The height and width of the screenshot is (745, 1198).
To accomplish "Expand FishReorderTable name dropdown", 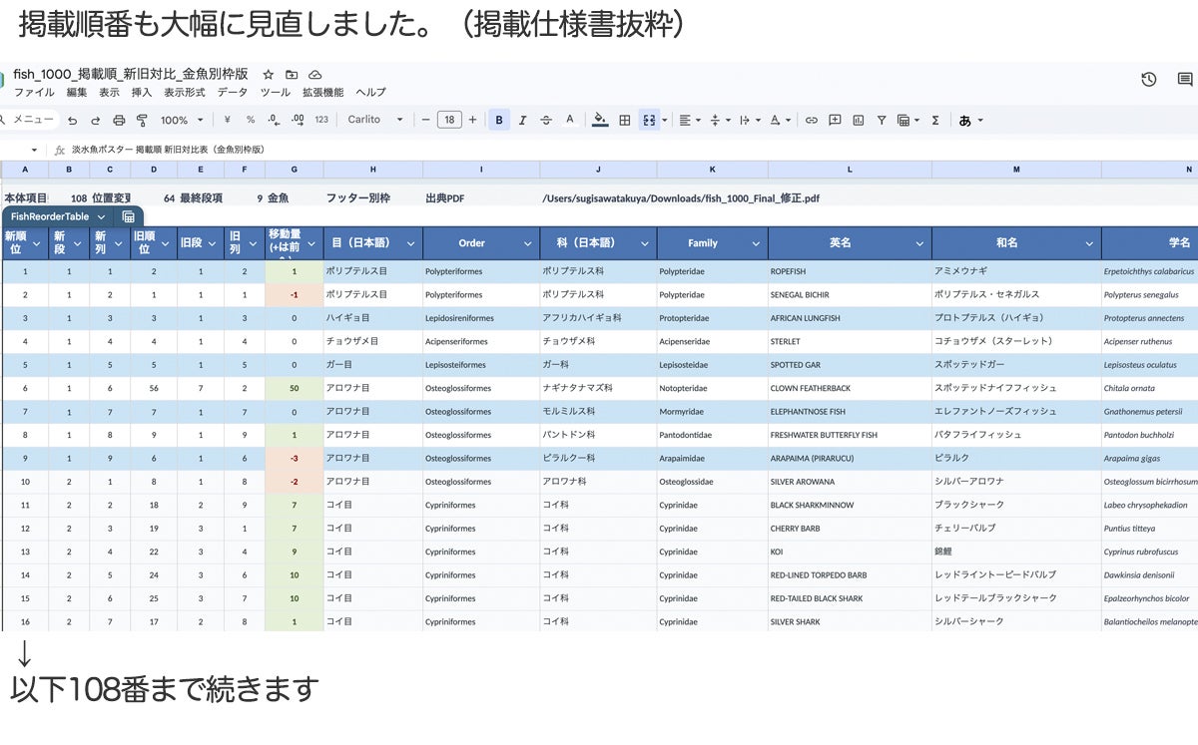I will [x=102, y=216].
